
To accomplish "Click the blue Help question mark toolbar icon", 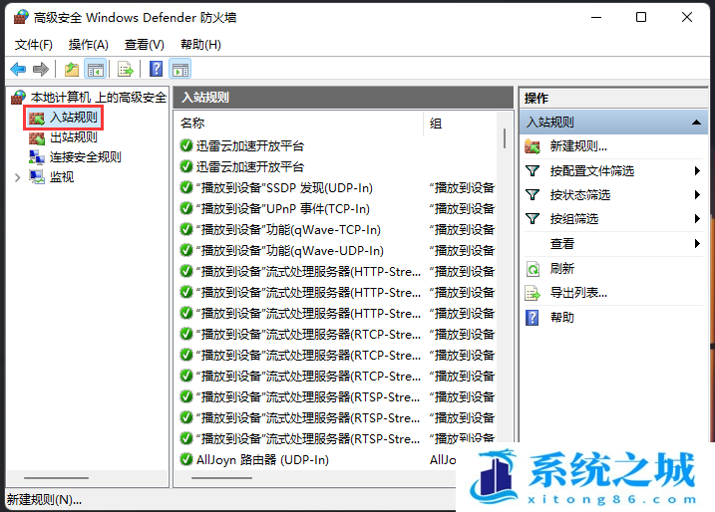I will coord(156,70).
